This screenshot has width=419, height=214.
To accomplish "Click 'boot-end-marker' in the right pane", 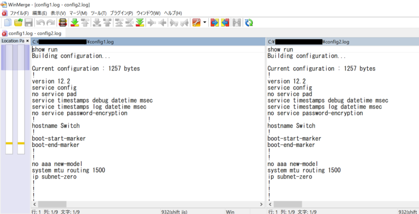I will tap(291, 145).
